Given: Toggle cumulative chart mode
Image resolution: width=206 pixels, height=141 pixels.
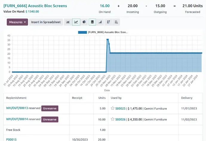Looking at the screenshot, I should pos(100,22).
